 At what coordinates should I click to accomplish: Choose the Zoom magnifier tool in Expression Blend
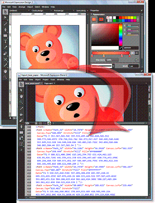21,102
